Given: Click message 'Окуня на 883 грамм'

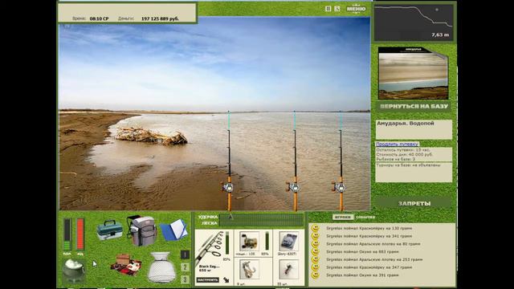Looking at the screenshot, I should click(362, 251).
